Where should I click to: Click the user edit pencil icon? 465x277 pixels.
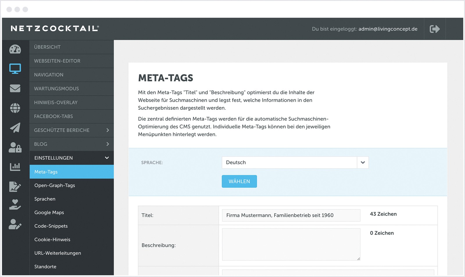coord(15,224)
